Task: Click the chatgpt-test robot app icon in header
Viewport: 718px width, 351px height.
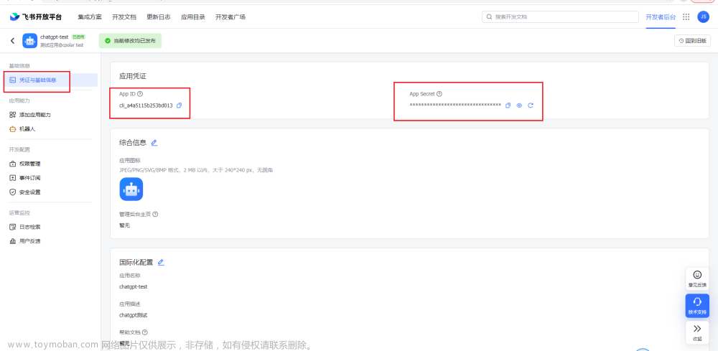Action: point(29,41)
